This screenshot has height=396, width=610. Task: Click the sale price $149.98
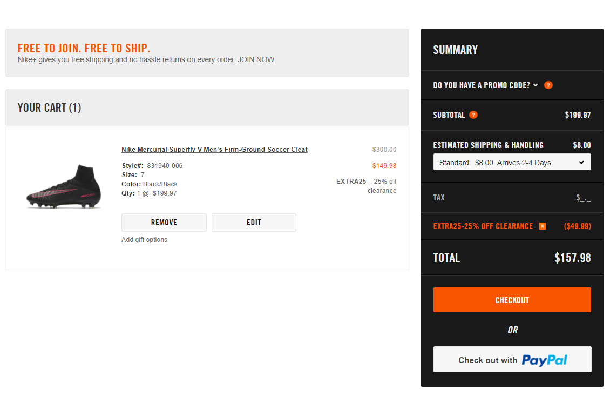[384, 165]
